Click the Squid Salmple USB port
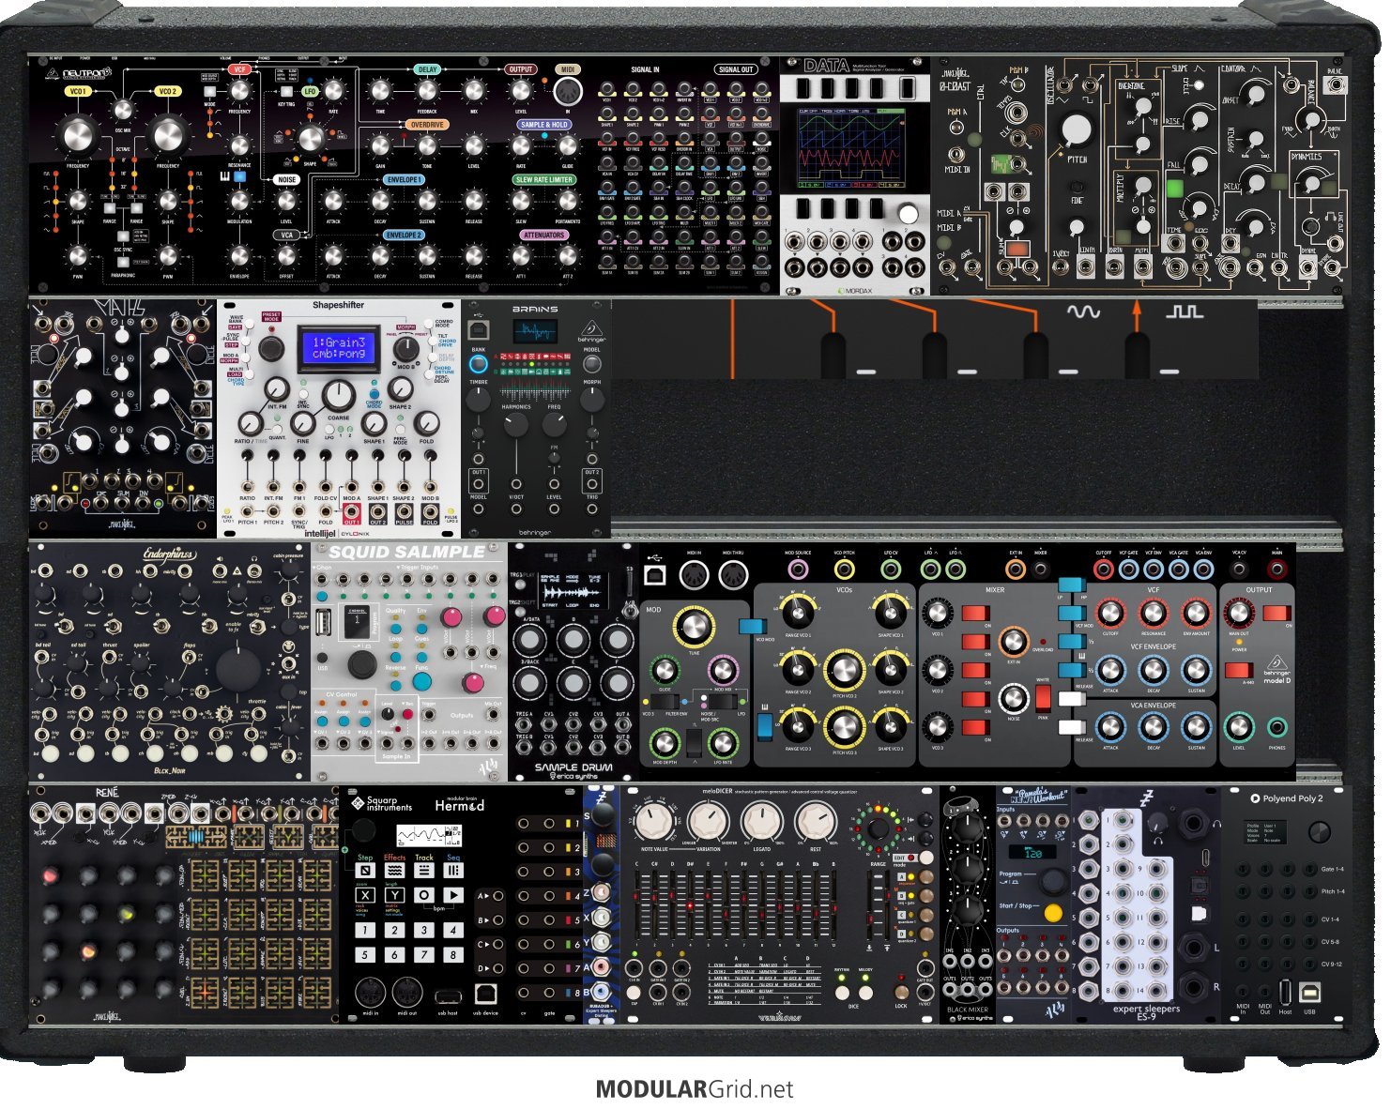 (325, 623)
